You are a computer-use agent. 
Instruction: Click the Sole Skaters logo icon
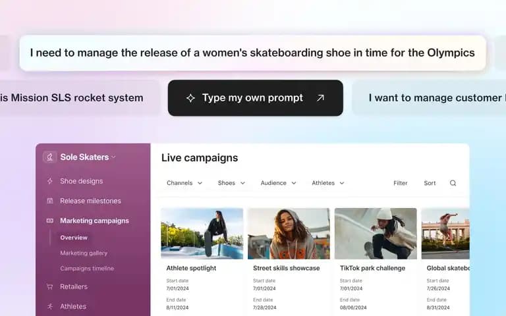point(49,157)
